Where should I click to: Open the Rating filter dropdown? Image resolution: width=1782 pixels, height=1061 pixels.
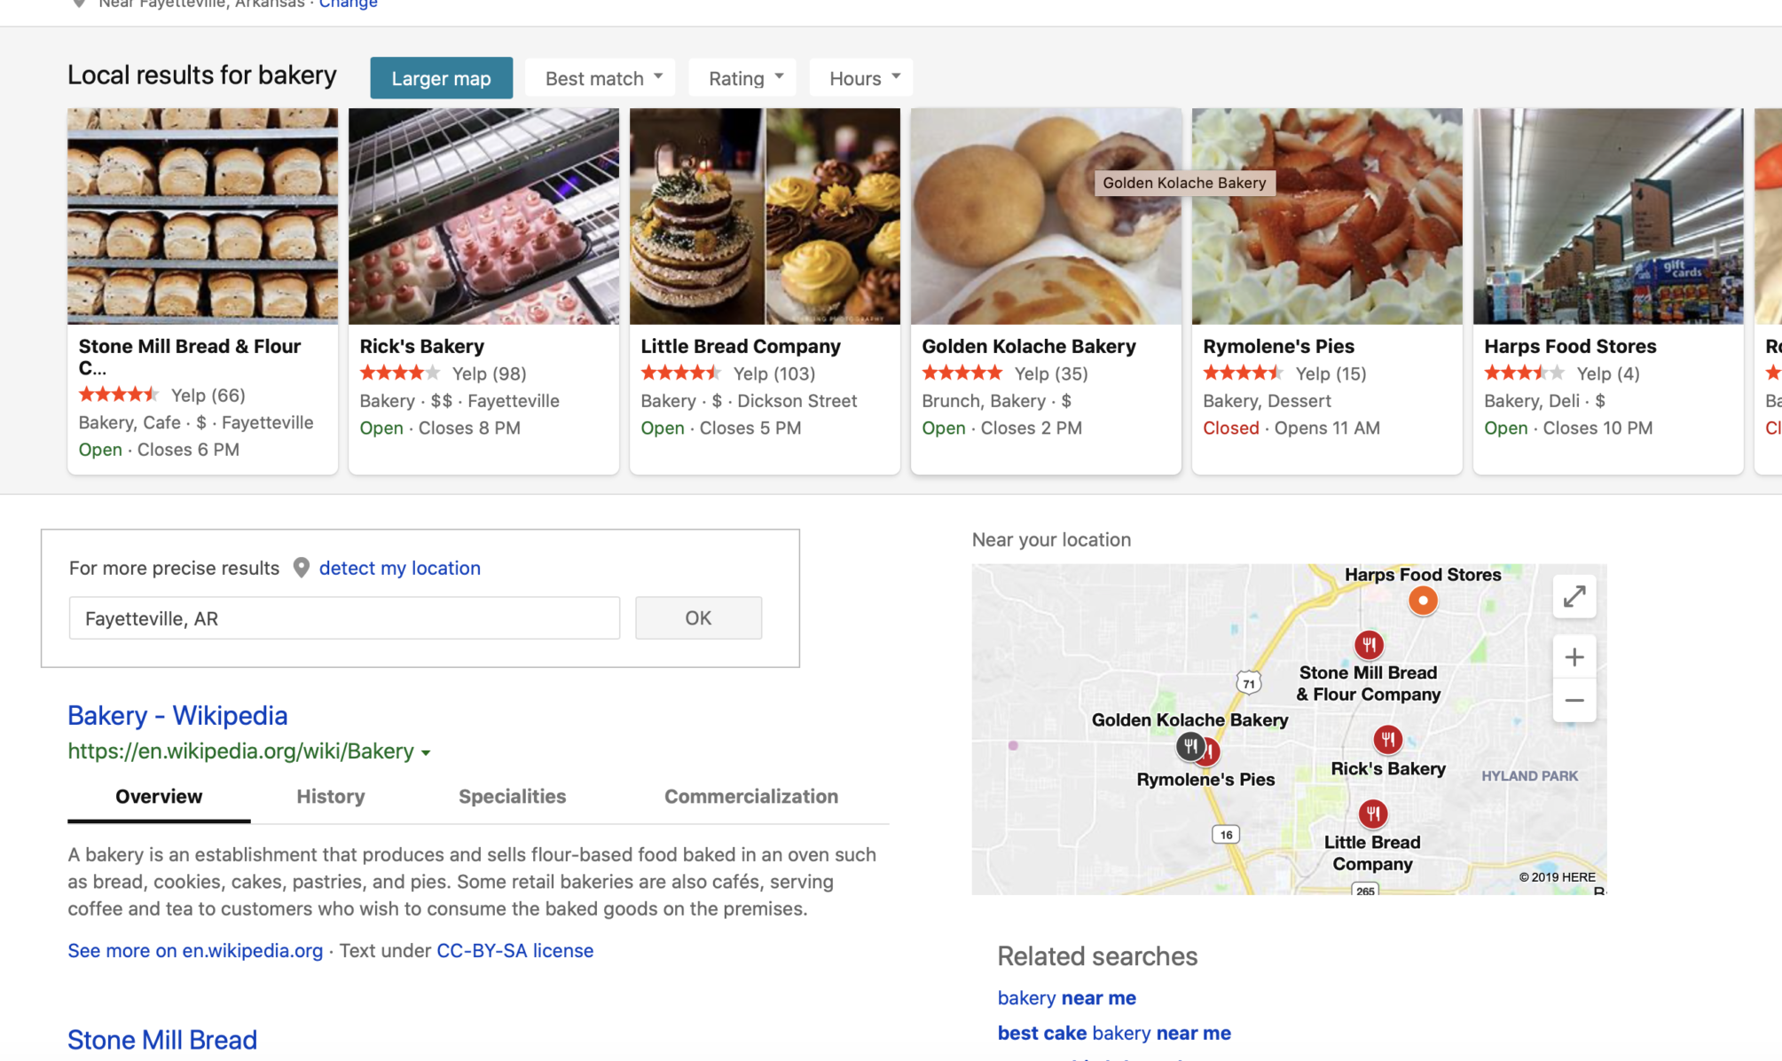click(742, 78)
